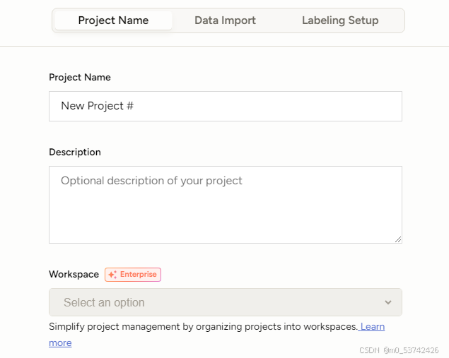Viewport: 449px width, 358px height.
Task: Click the 'New Project #' text
Action: point(98,106)
